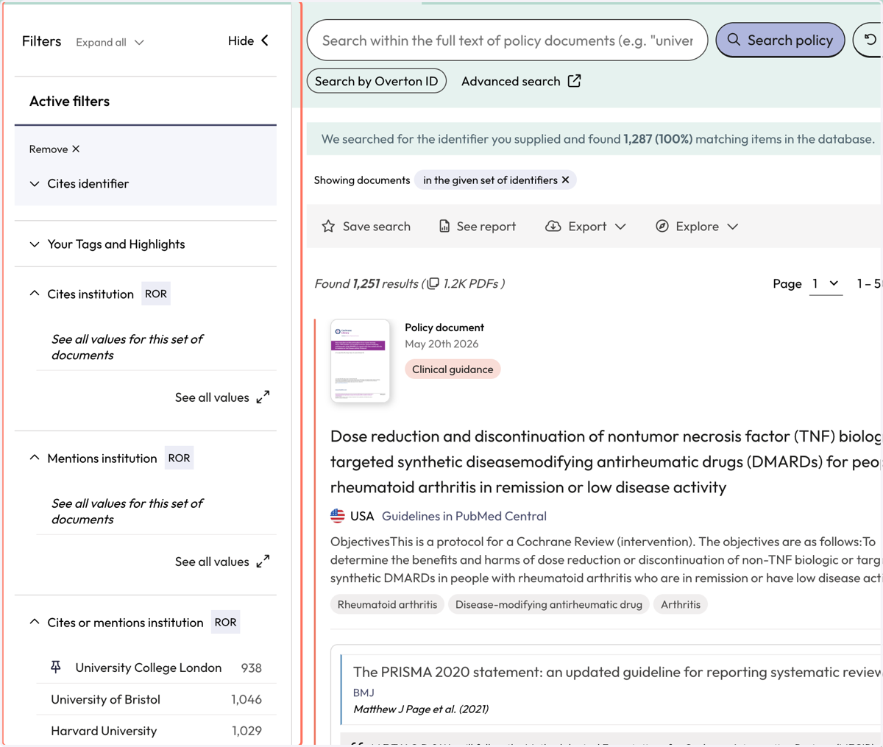
Task: Open the Advanced search external link icon
Action: point(575,81)
